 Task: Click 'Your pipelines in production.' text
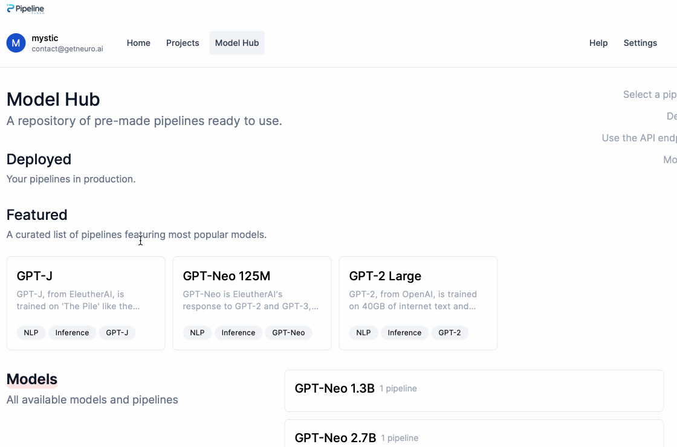click(x=71, y=179)
